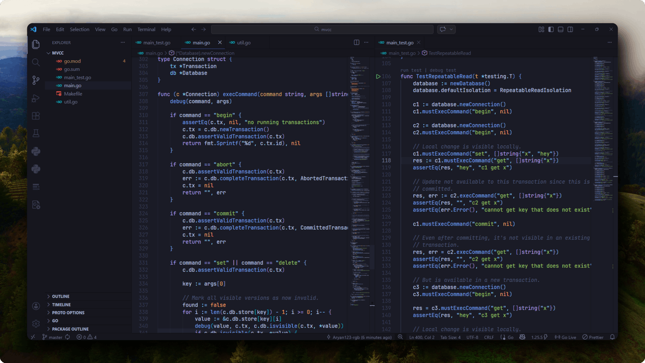Open go.mod in the Explorer
The height and width of the screenshot is (363, 645).
click(88, 61)
